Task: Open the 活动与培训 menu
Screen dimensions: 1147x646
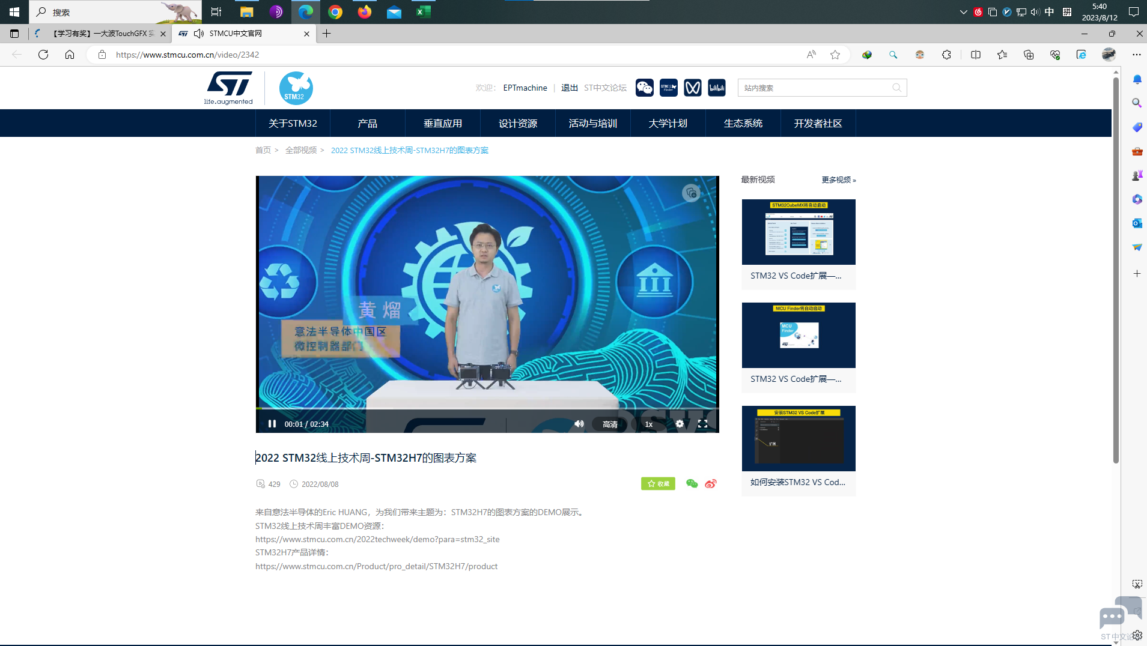Action: point(593,123)
